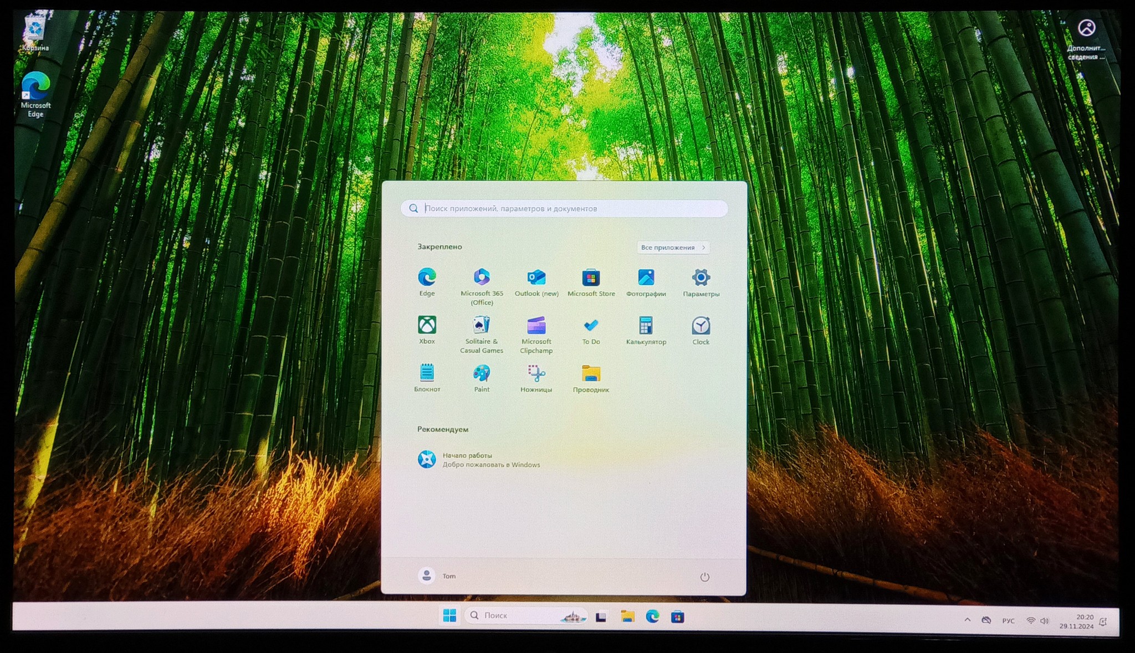Start Solitaire & Casual Games
The width and height of the screenshot is (1135, 653).
coord(481,326)
